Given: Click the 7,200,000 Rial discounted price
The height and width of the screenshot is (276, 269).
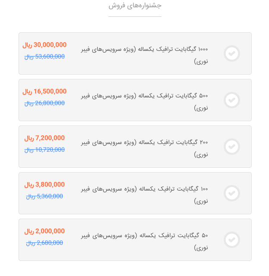Looking at the screenshot, I should click(x=44, y=138).
